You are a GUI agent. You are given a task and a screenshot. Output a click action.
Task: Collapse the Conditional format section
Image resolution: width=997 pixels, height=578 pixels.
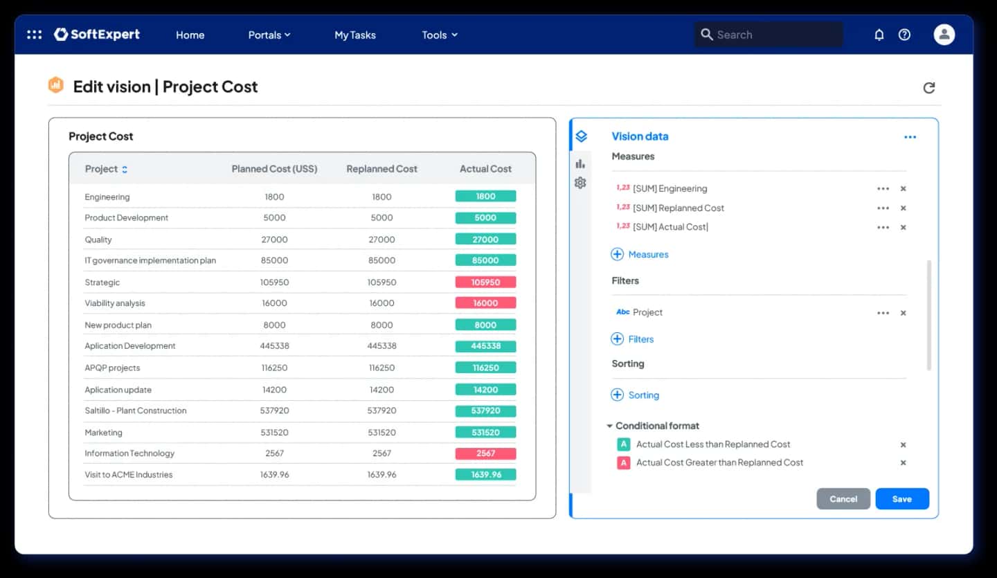point(609,426)
